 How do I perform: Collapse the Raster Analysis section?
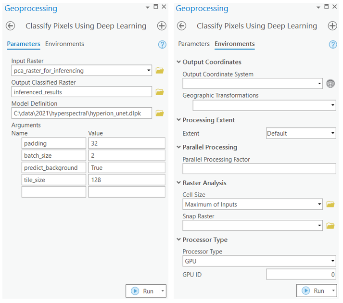[179, 183]
